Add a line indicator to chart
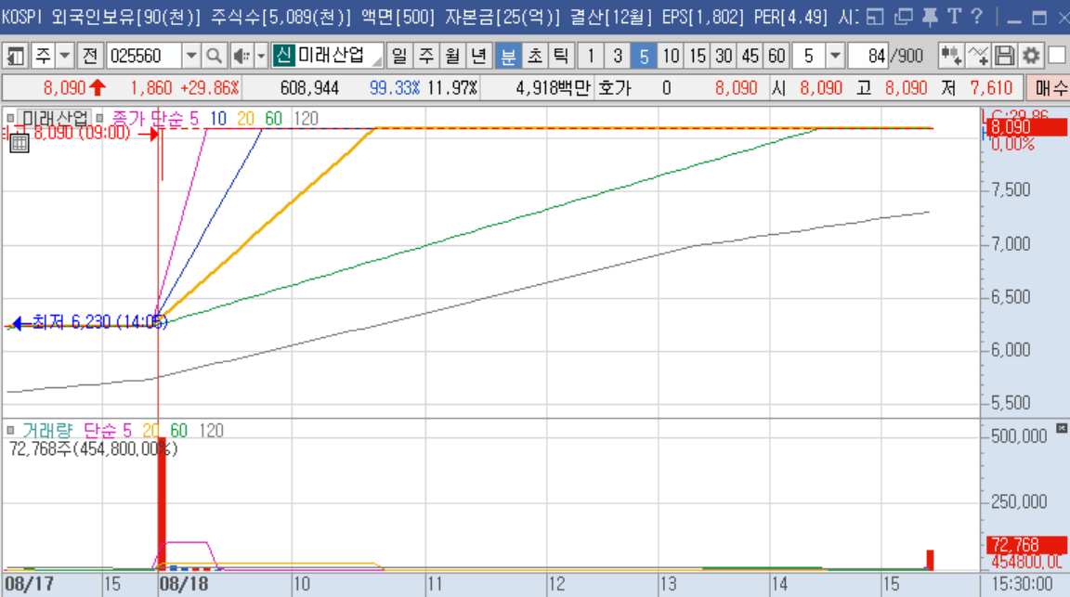1070x597 pixels. 977,56
